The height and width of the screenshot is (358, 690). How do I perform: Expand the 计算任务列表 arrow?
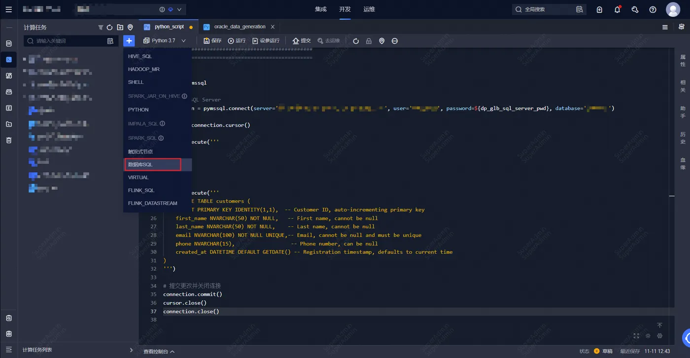click(x=131, y=350)
